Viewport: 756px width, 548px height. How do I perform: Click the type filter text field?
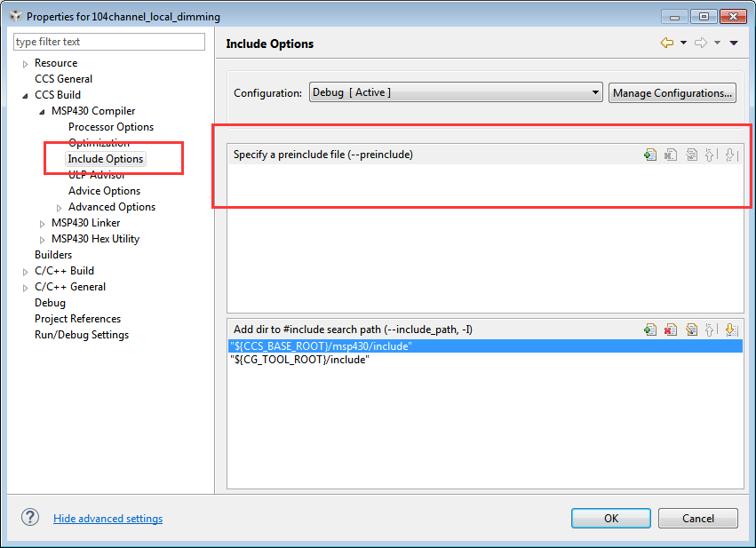[109, 42]
